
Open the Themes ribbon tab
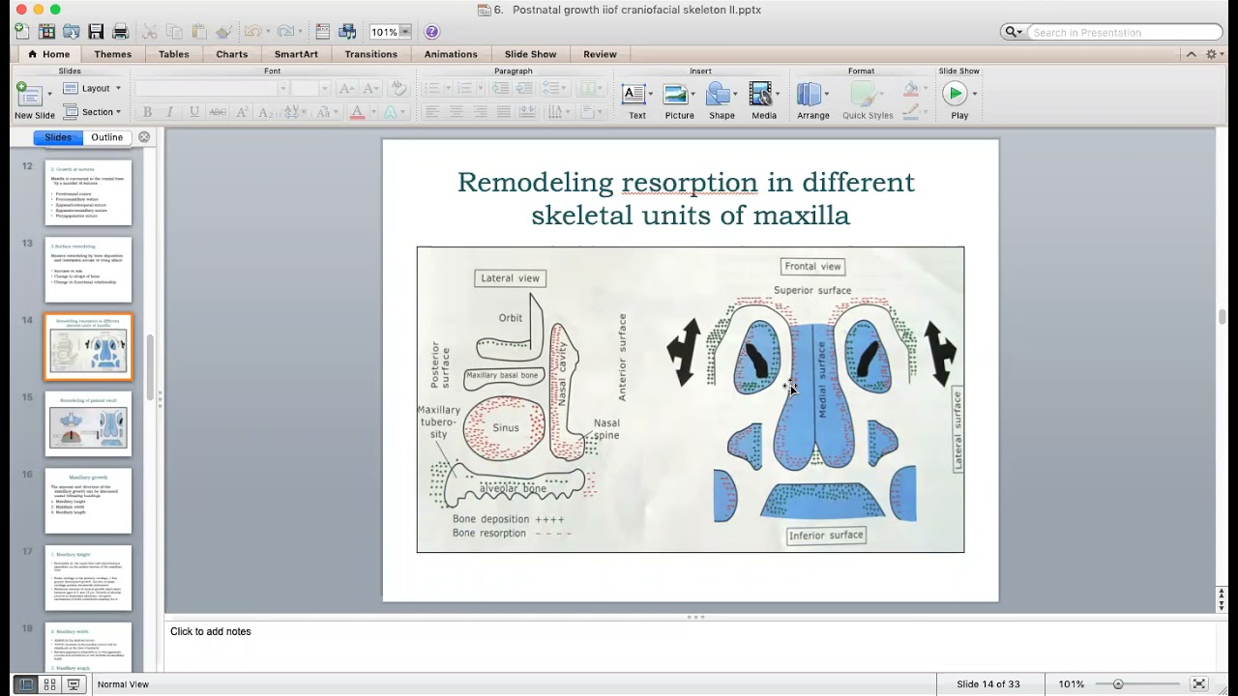pos(113,54)
